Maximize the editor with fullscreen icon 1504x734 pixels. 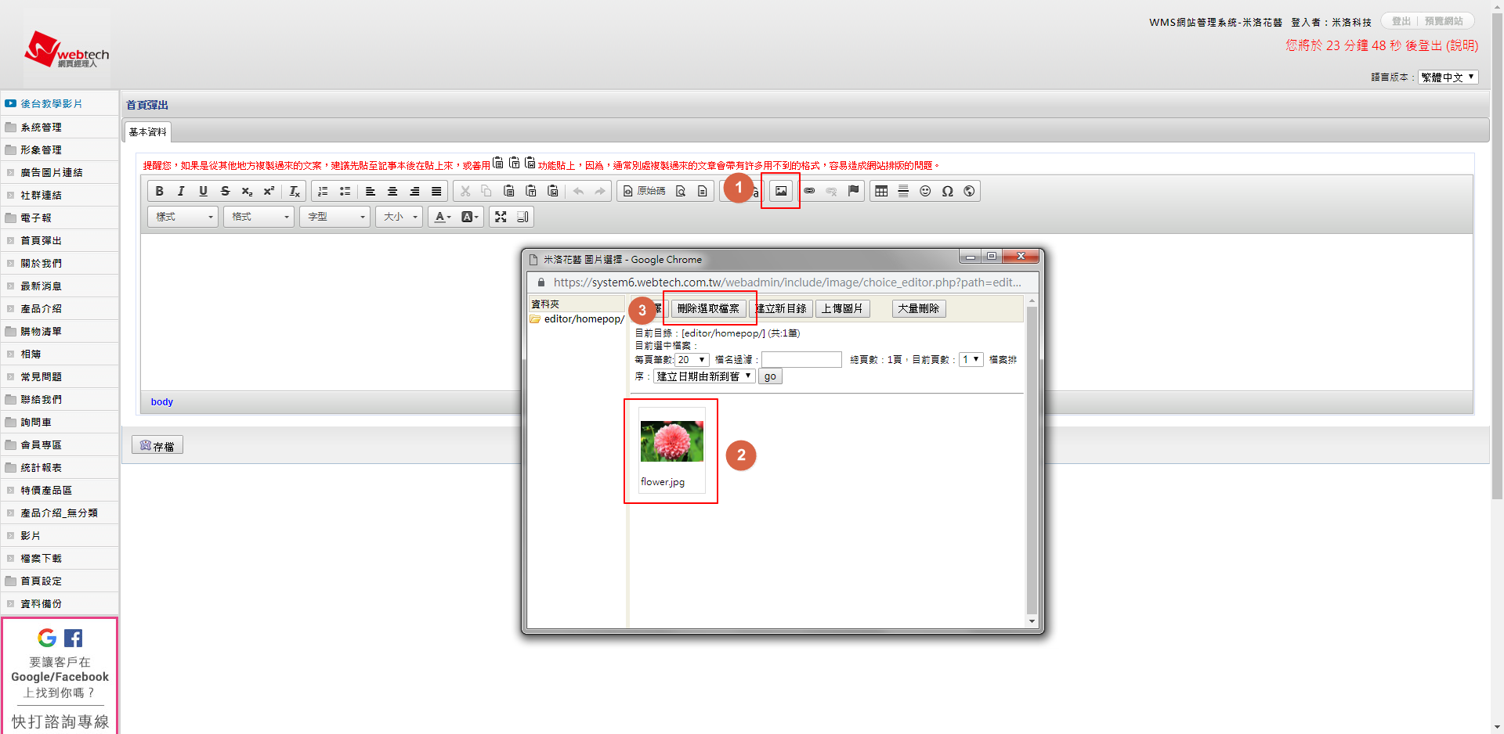pyautogui.click(x=501, y=217)
